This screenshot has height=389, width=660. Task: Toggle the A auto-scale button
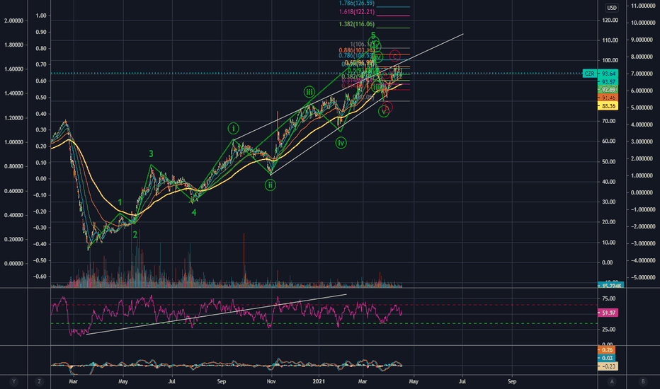612,382
